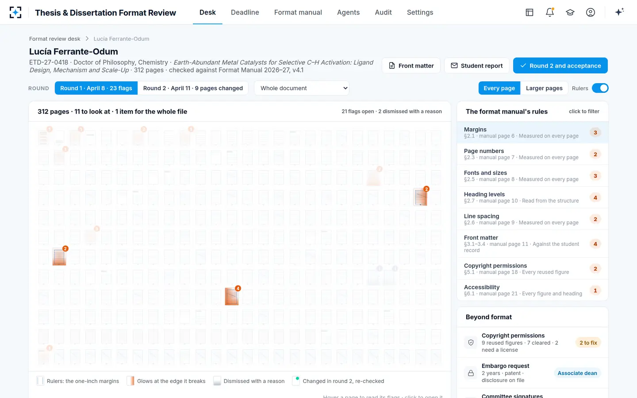Select the Every page view
The width and height of the screenshot is (637, 398).
[499, 88]
